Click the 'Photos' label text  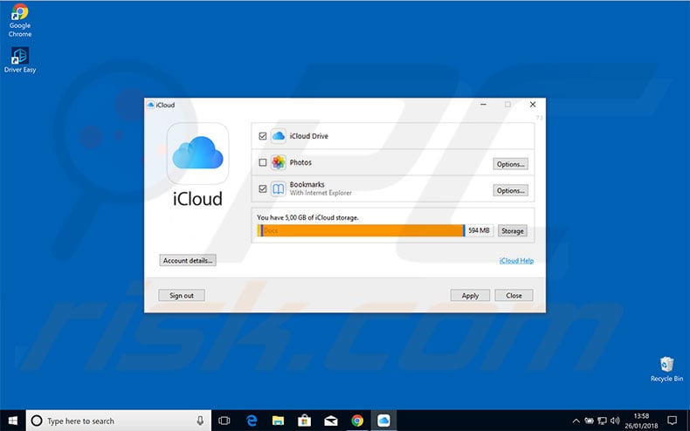click(x=300, y=162)
